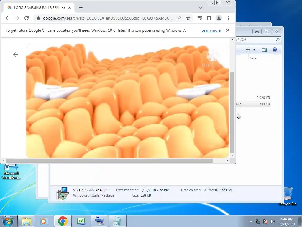Click horizontal scrollbar's left arrow
This screenshot has height=227, width=302.
[x=4, y=160]
